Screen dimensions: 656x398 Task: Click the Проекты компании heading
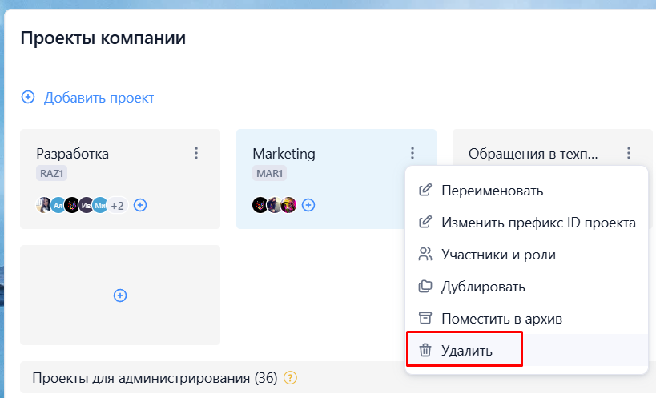click(103, 38)
